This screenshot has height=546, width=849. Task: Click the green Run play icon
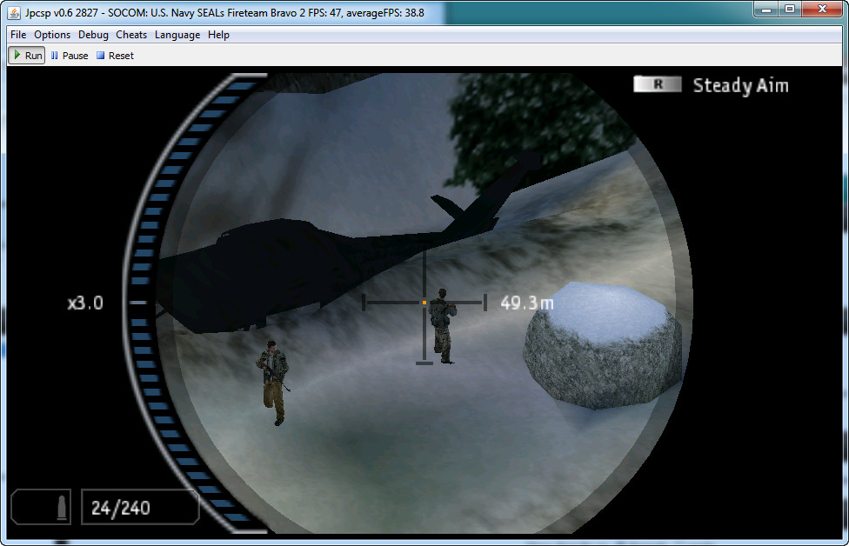pyautogui.click(x=17, y=56)
